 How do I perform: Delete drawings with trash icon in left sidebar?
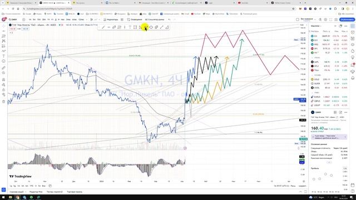click(x=3, y=101)
